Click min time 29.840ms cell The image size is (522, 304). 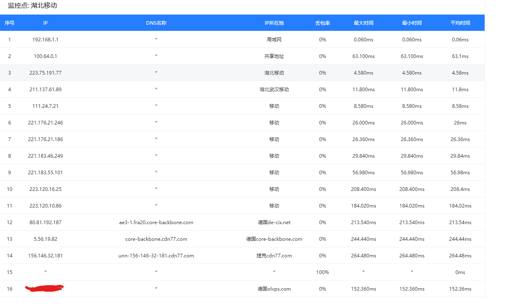coord(412,156)
